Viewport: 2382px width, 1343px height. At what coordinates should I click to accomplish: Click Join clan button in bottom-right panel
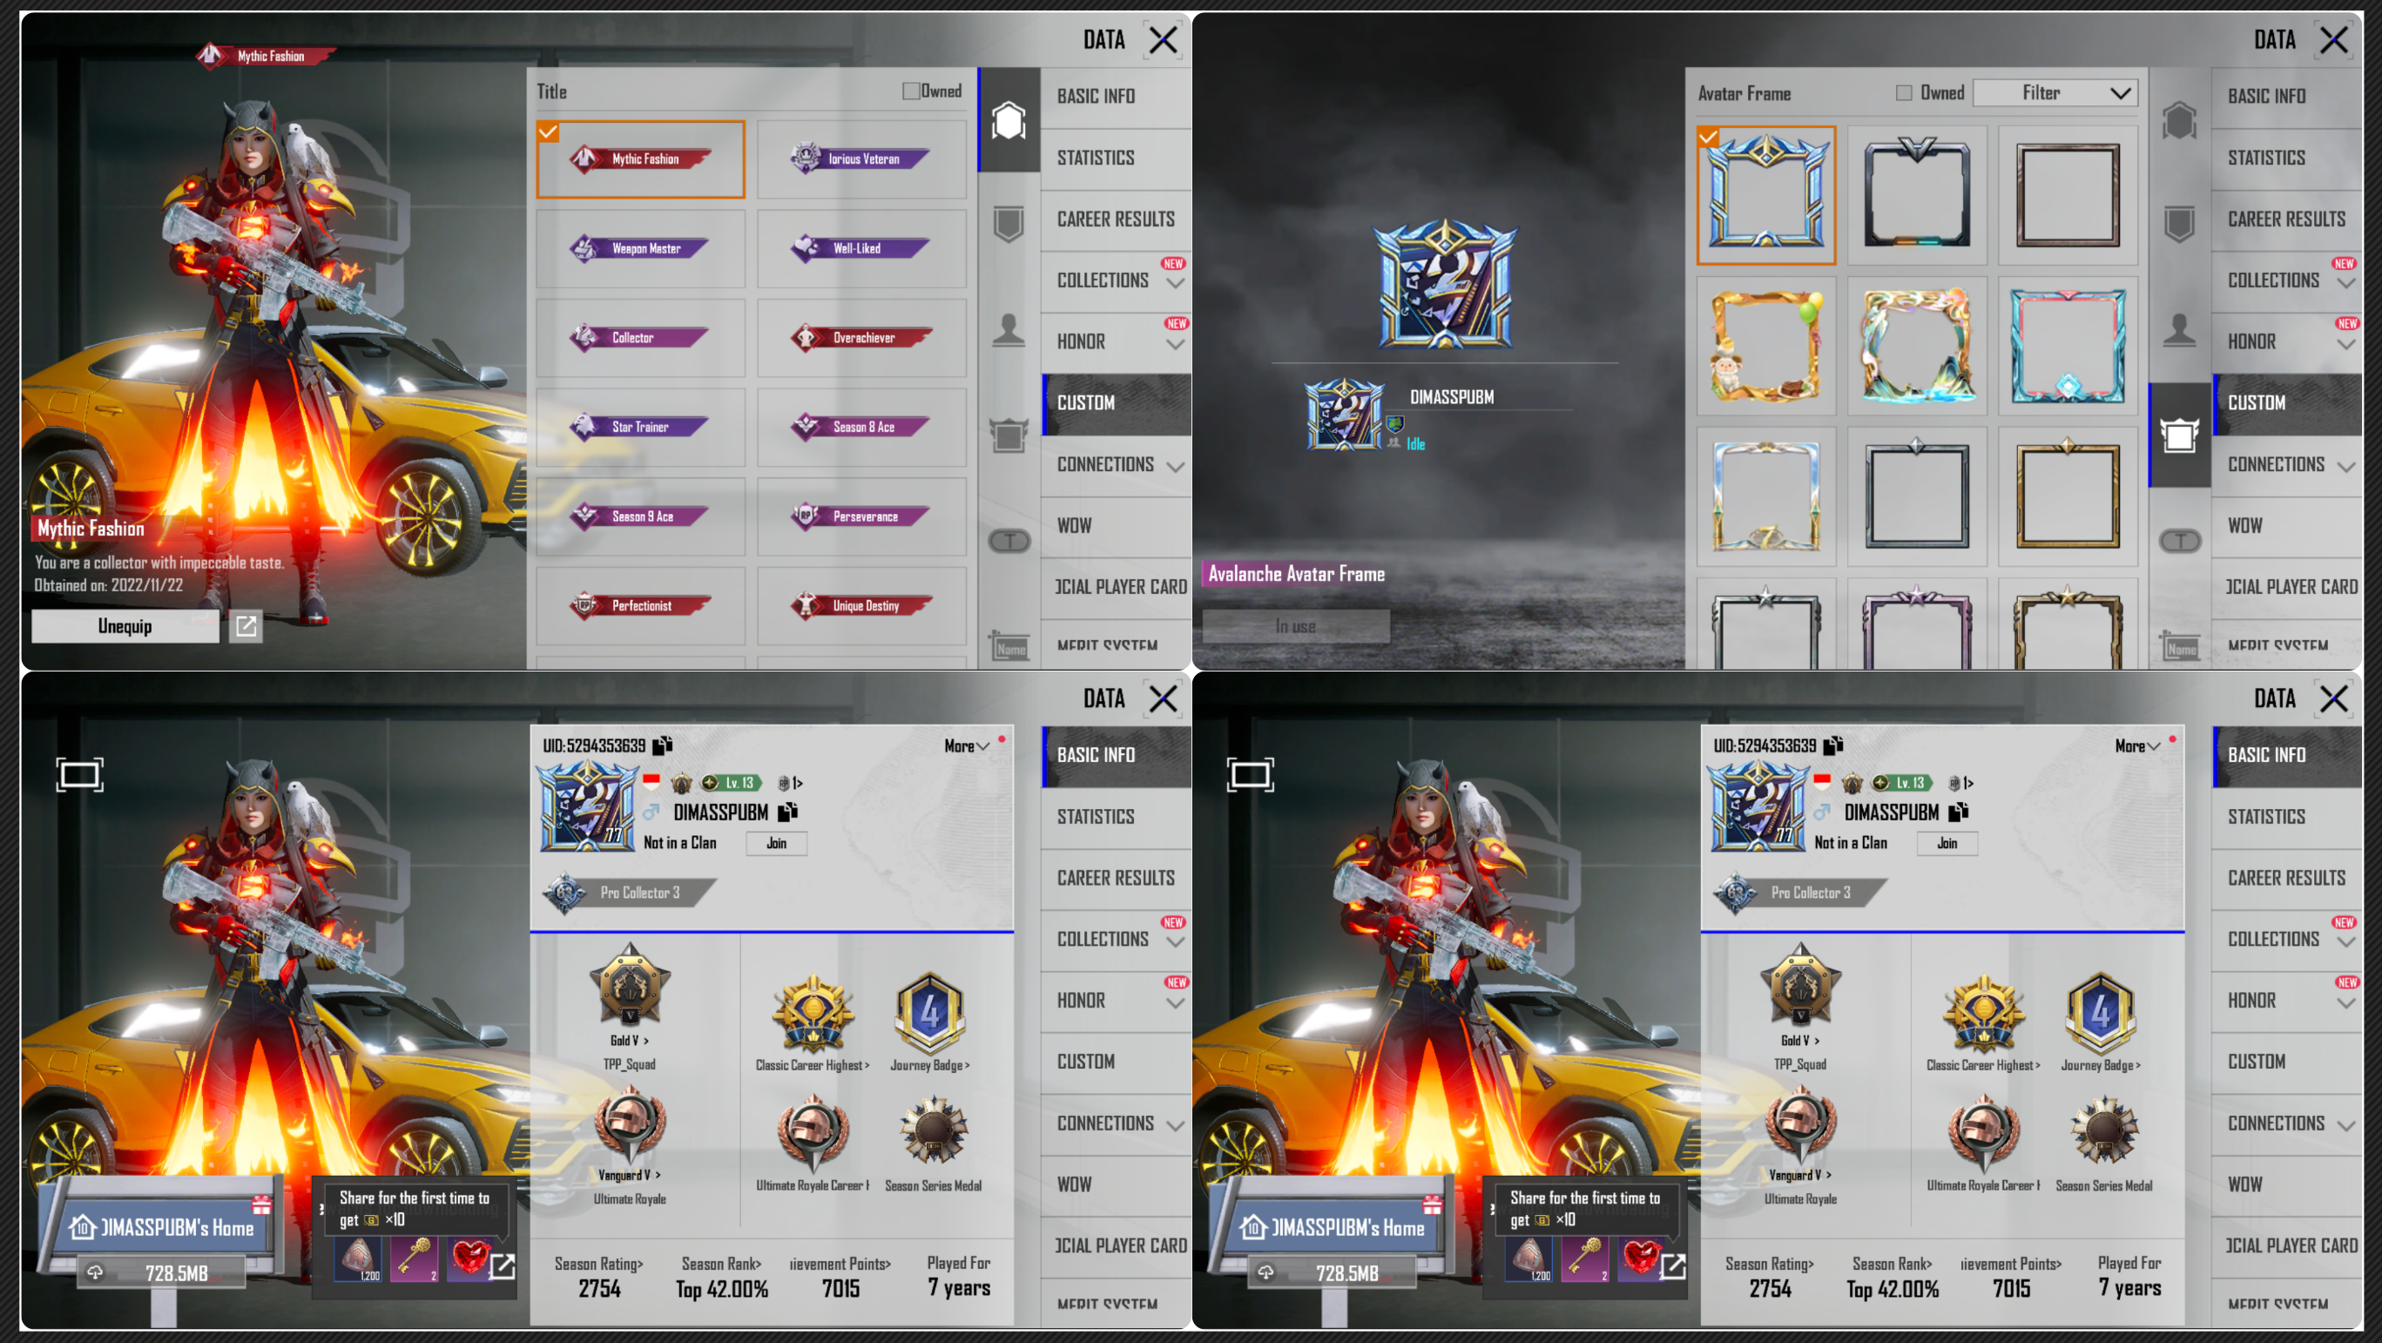[1947, 842]
